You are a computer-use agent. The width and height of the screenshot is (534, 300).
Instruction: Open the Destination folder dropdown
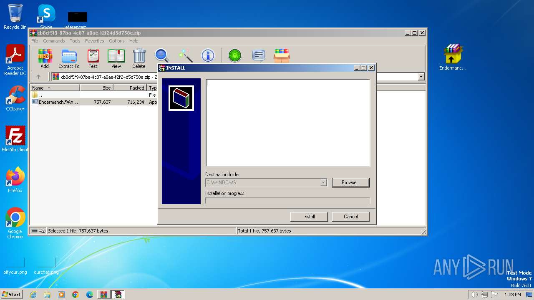coord(323,182)
